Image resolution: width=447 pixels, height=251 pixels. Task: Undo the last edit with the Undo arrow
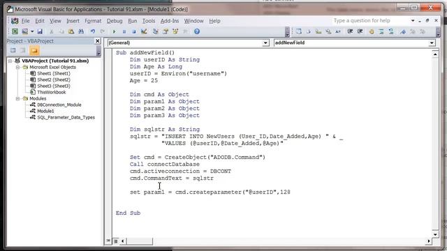[x=93, y=31]
